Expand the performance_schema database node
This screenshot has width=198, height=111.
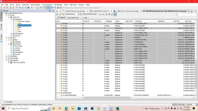tap(14, 25)
